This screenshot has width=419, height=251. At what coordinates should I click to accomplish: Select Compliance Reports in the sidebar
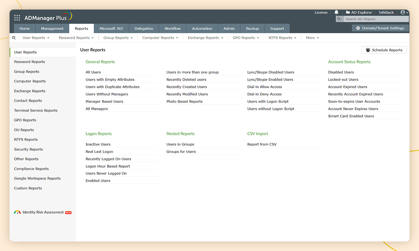click(31, 168)
